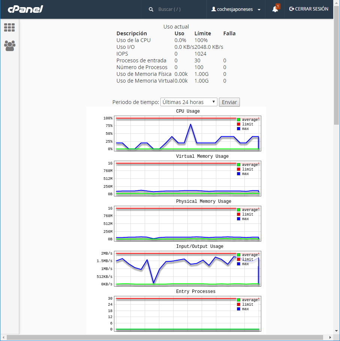Click the 'Uso actual' heading
The height and width of the screenshot is (341, 340).
pyautogui.click(x=176, y=27)
